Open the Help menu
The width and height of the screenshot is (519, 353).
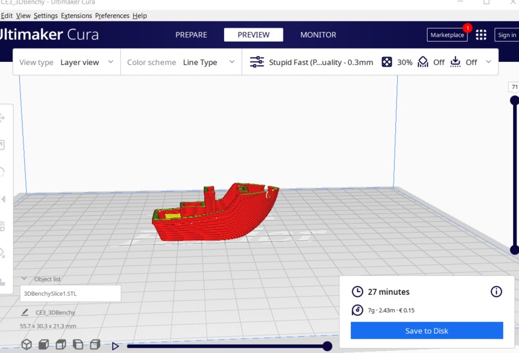click(x=140, y=15)
